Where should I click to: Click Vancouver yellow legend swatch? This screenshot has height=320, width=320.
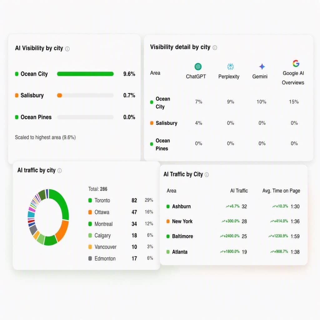tap(90, 247)
